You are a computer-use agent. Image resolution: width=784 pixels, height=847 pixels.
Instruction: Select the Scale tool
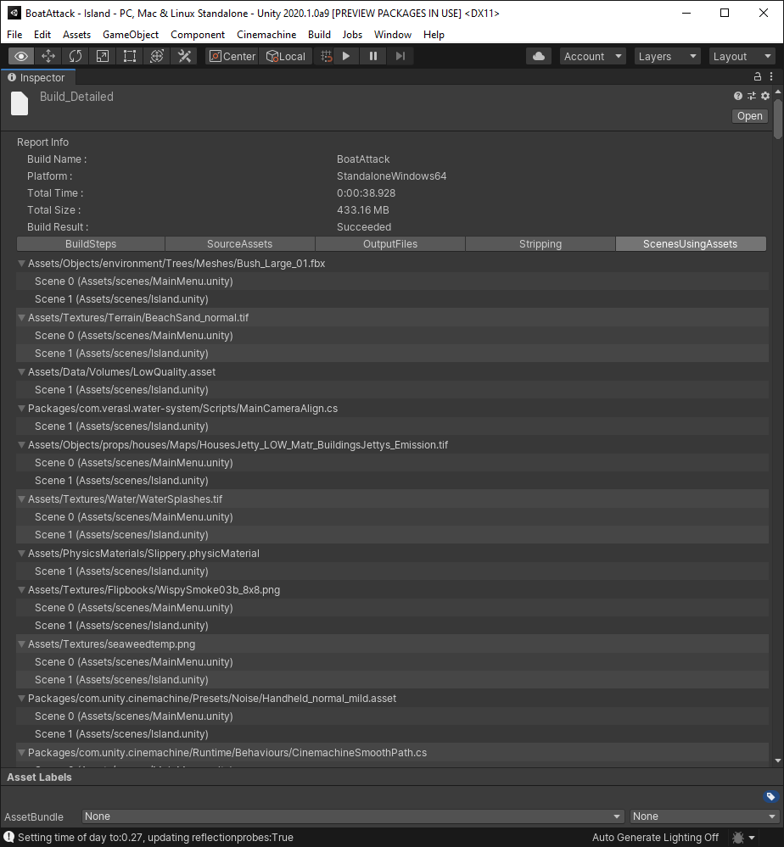tap(103, 56)
